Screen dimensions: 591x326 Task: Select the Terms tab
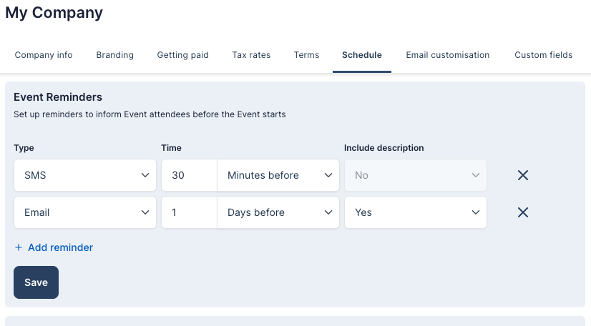point(306,55)
